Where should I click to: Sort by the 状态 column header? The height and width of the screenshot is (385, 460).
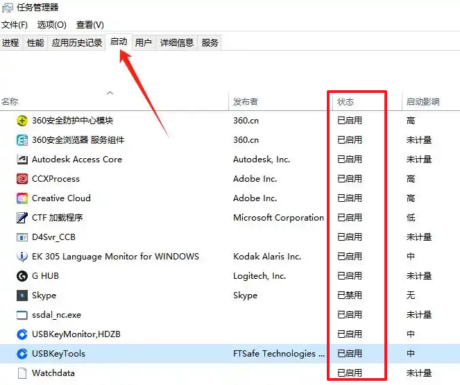(346, 102)
